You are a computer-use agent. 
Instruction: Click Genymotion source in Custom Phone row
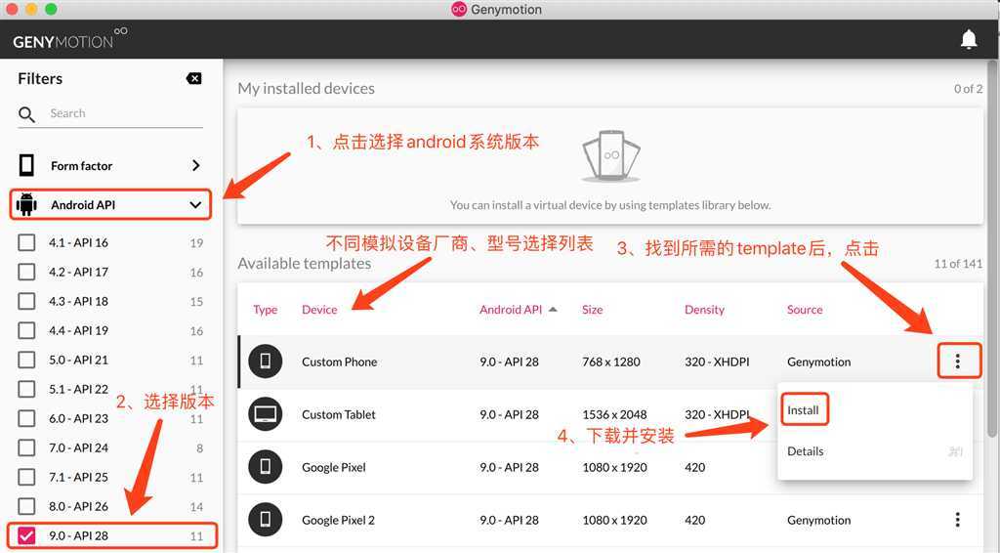tap(819, 362)
